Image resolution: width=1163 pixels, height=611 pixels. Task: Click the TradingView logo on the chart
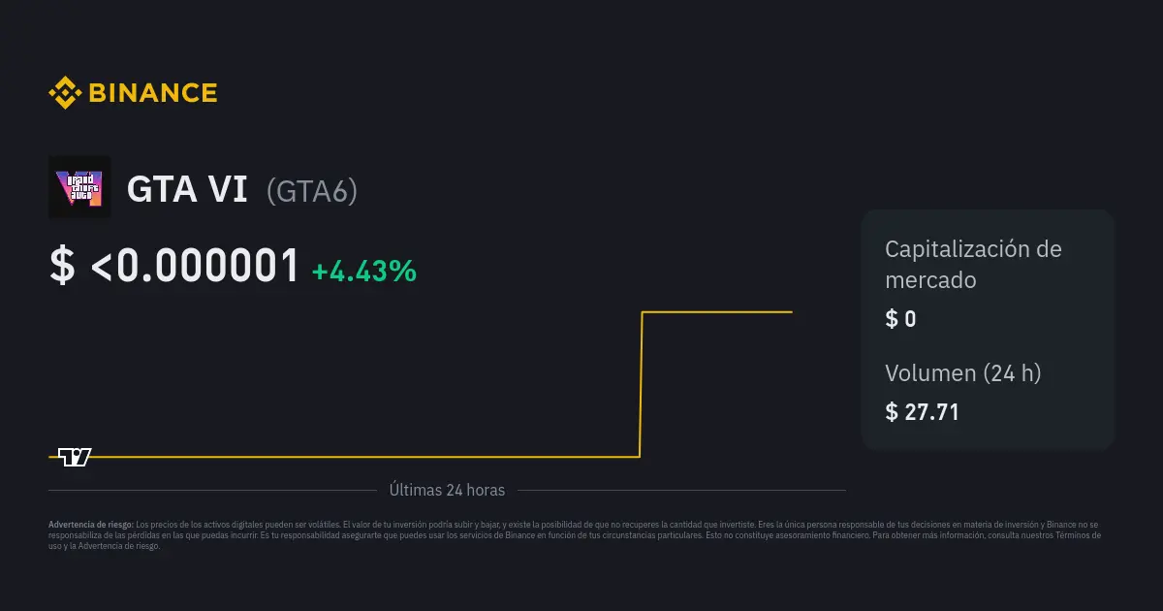pyautogui.click(x=75, y=457)
